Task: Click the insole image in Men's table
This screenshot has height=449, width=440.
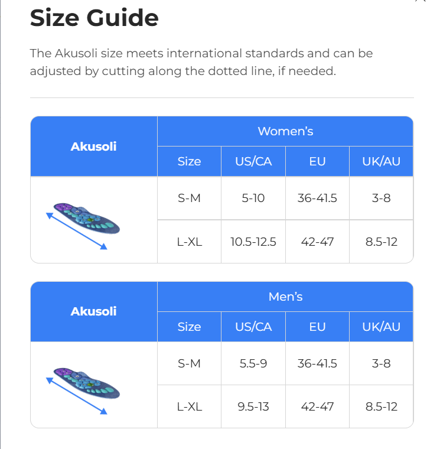Action: pyautogui.click(x=86, y=384)
